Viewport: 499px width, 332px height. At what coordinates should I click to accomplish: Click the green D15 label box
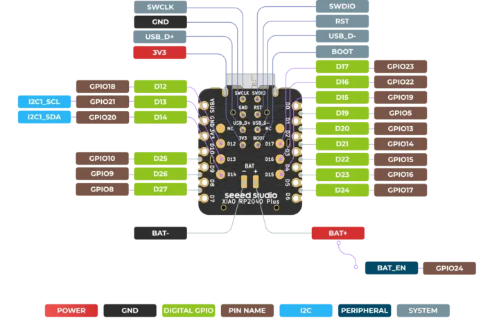[342, 98]
